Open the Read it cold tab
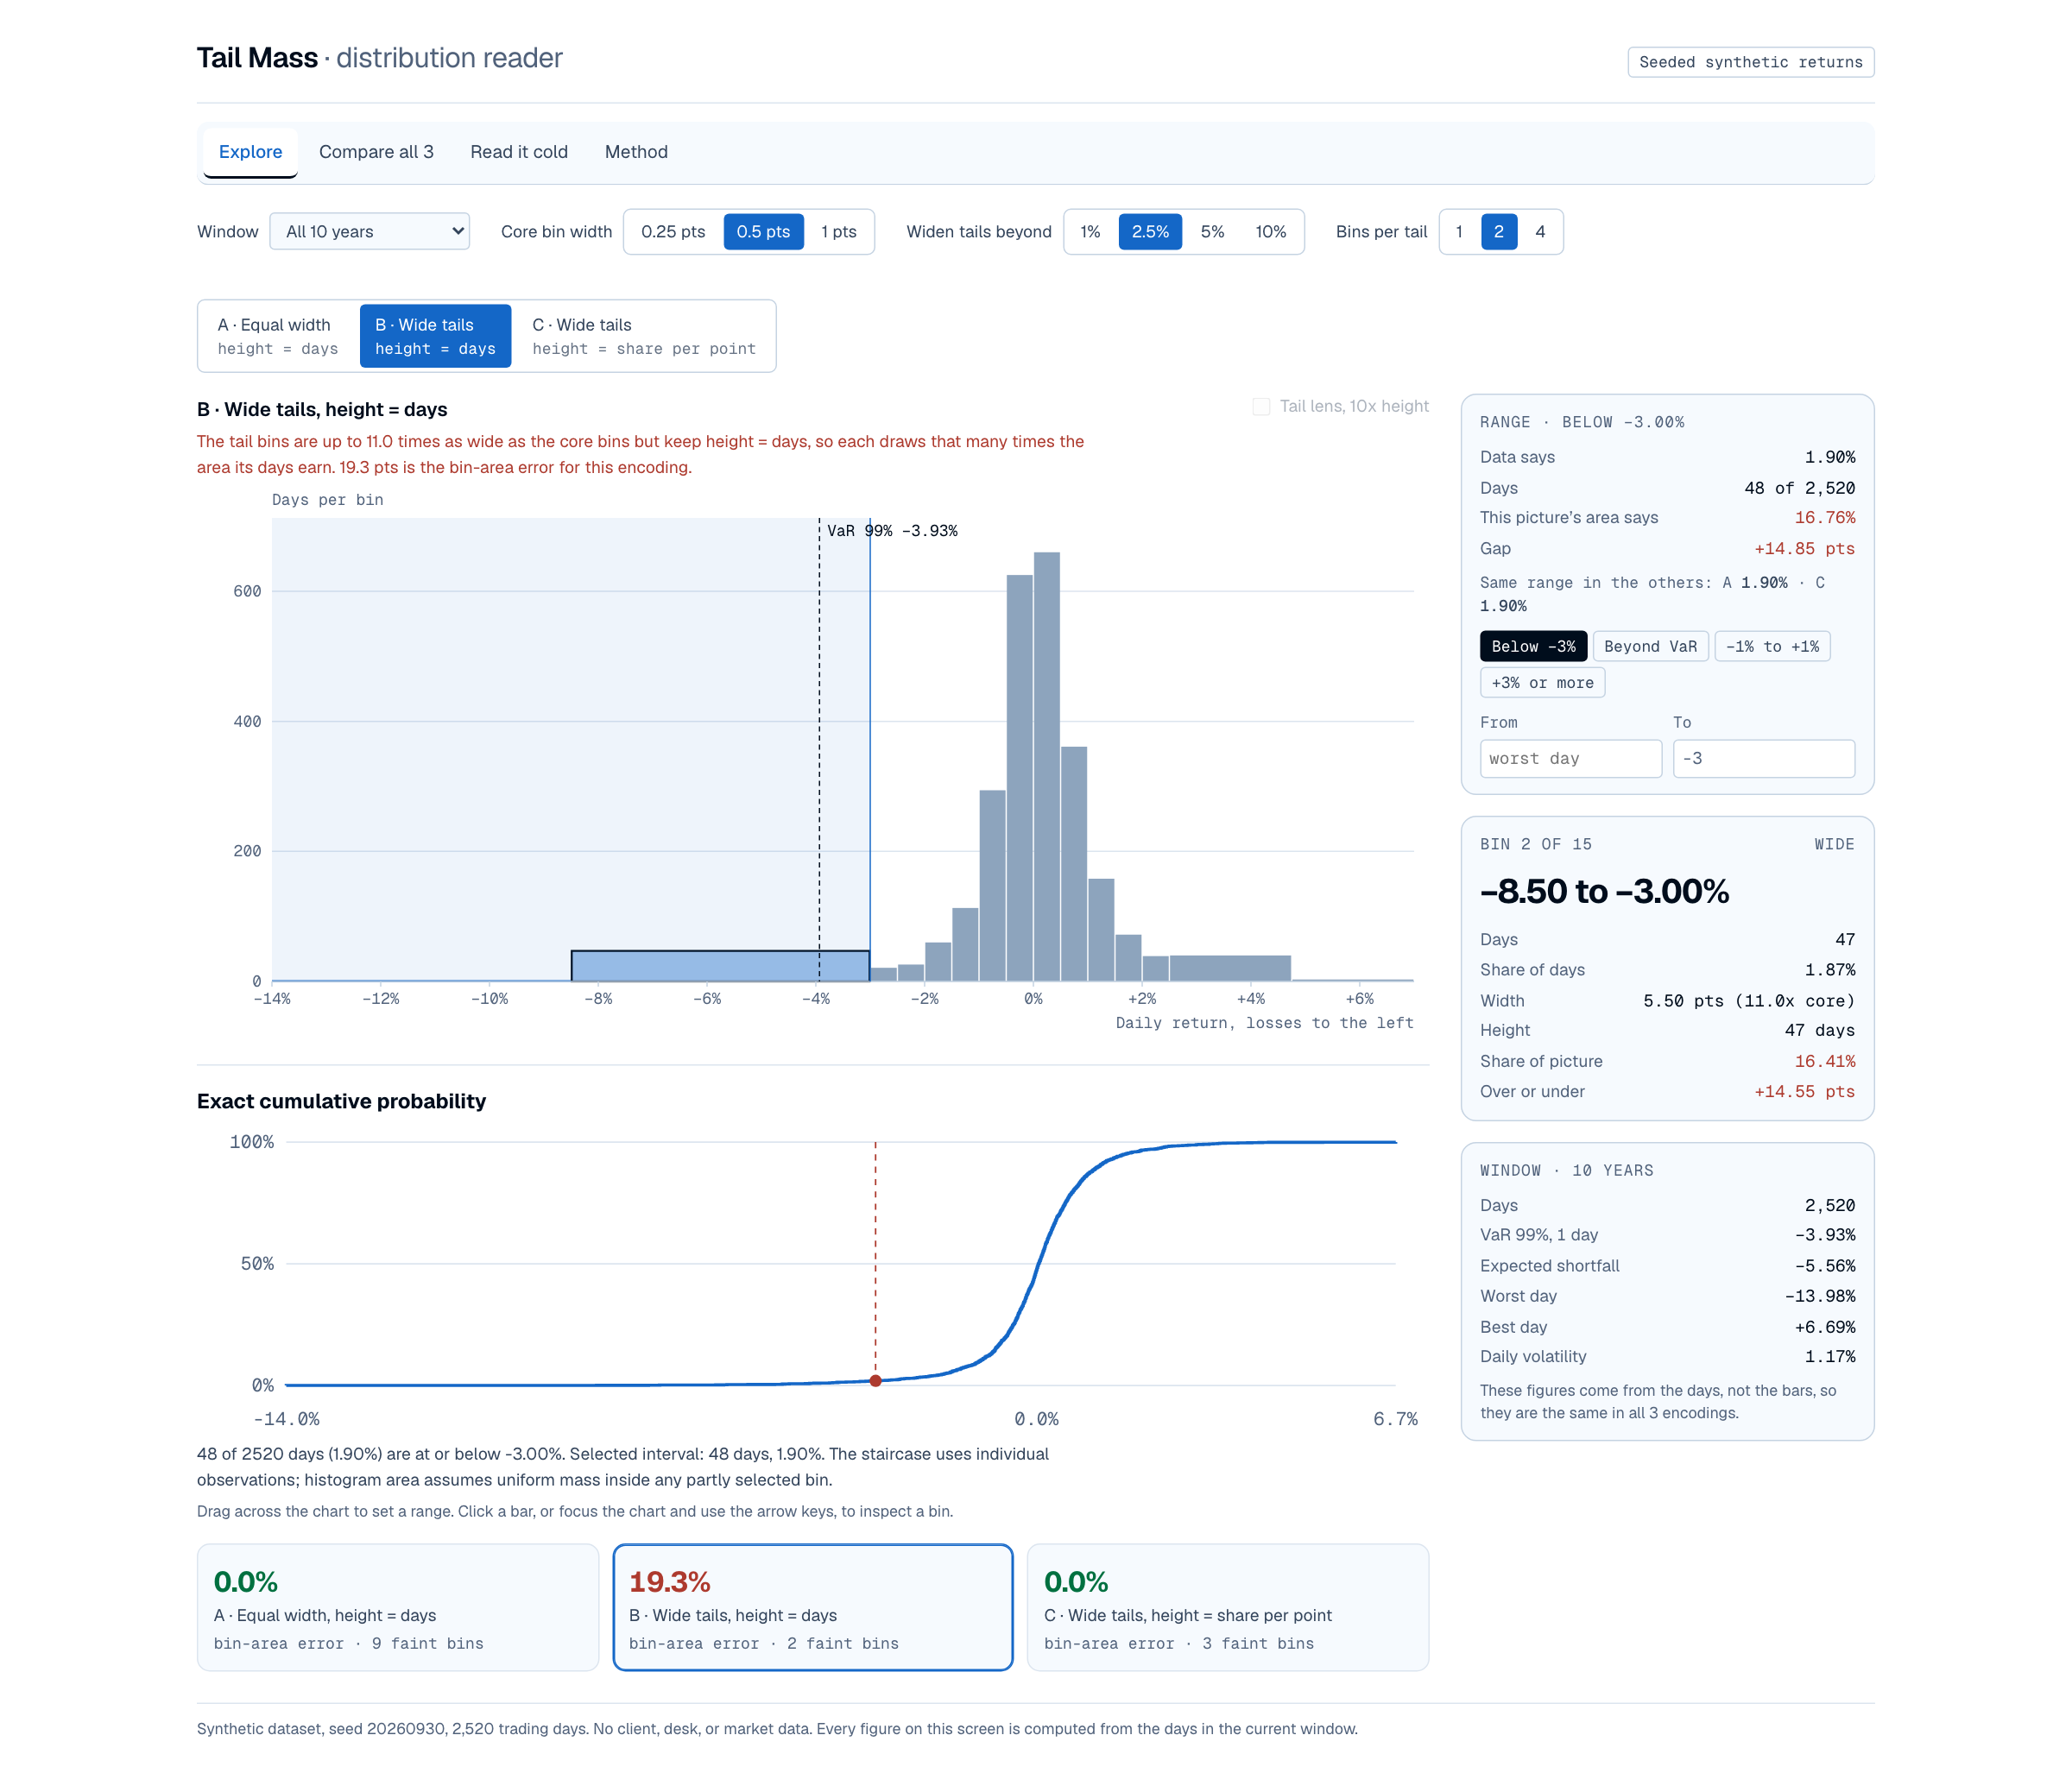This screenshot has height=1792, width=2072. coord(519,152)
